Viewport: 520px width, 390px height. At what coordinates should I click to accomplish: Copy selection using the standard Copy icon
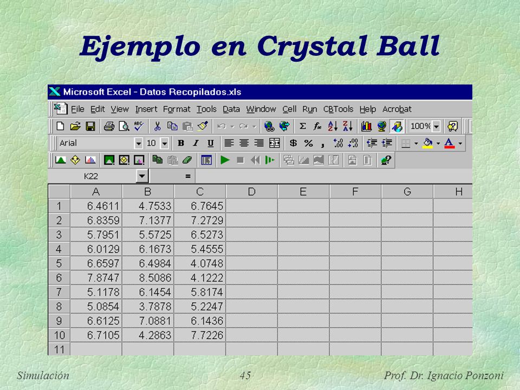172,126
